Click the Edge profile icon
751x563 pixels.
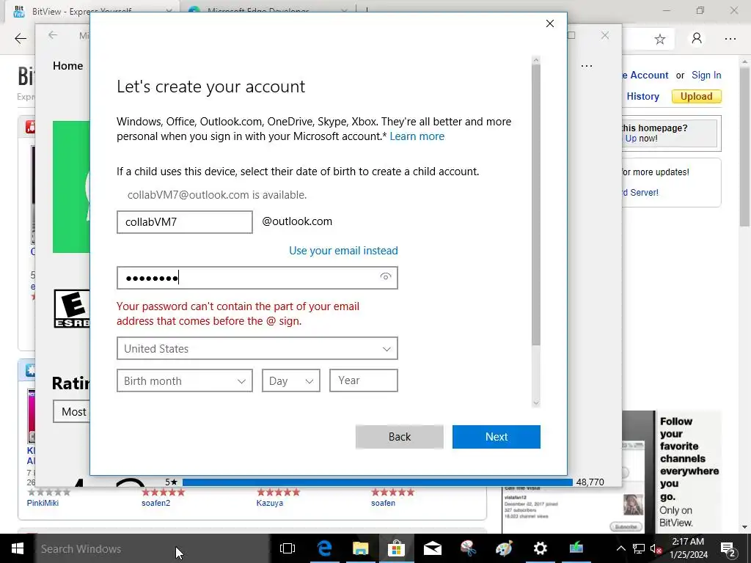697,39
